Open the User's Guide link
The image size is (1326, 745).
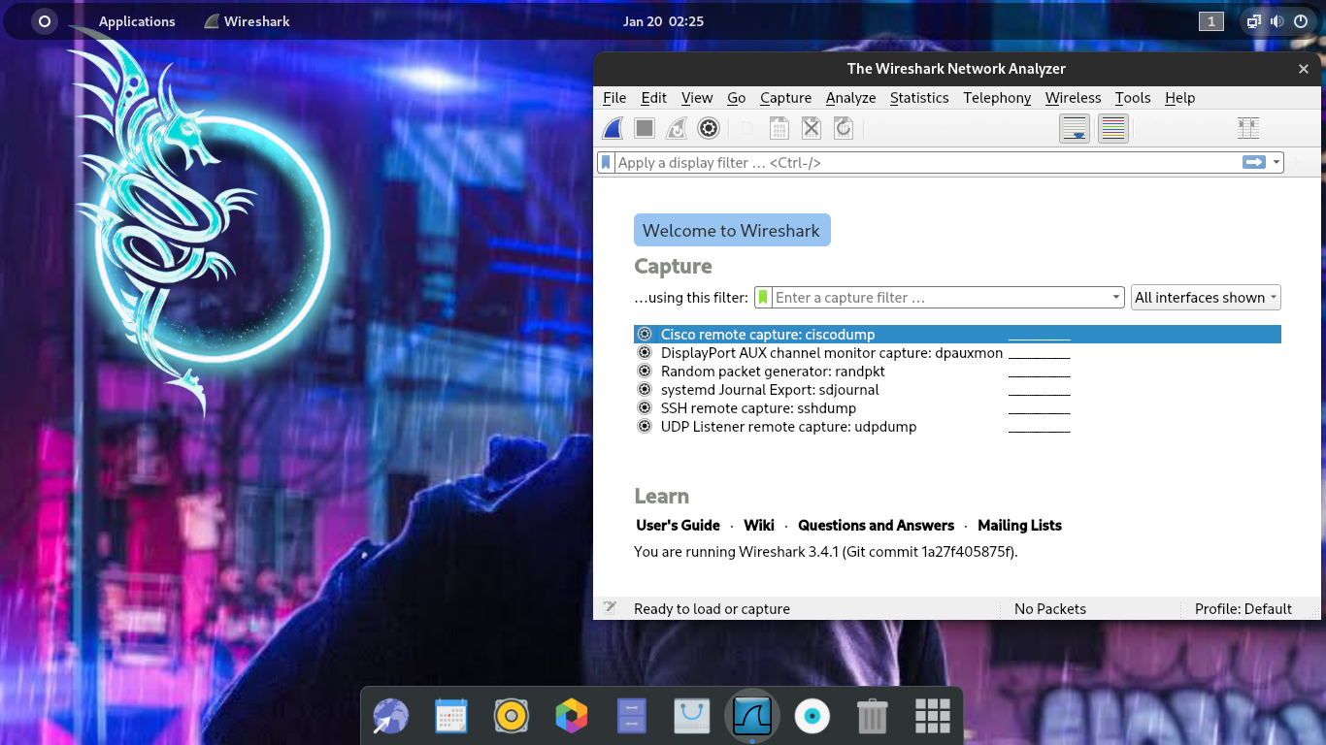point(678,525)
